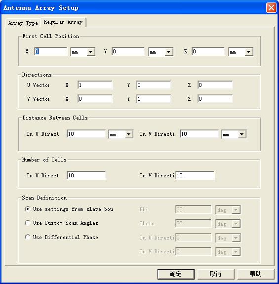Open help via 帮助 button
Screen dimensions: 279x284
click(x=256, y=274)
